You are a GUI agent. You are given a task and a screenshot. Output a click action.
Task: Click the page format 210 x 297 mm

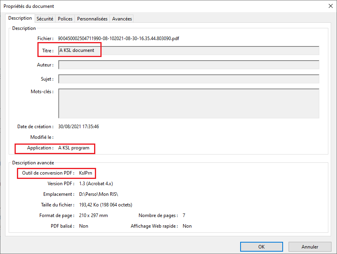(93, 215)
